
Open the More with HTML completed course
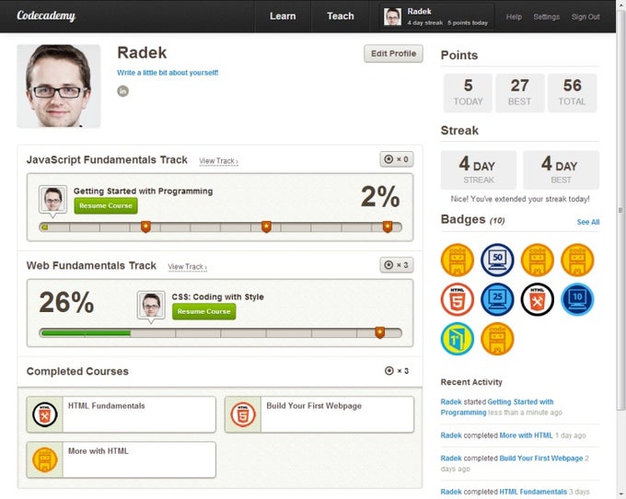point(121,459)
